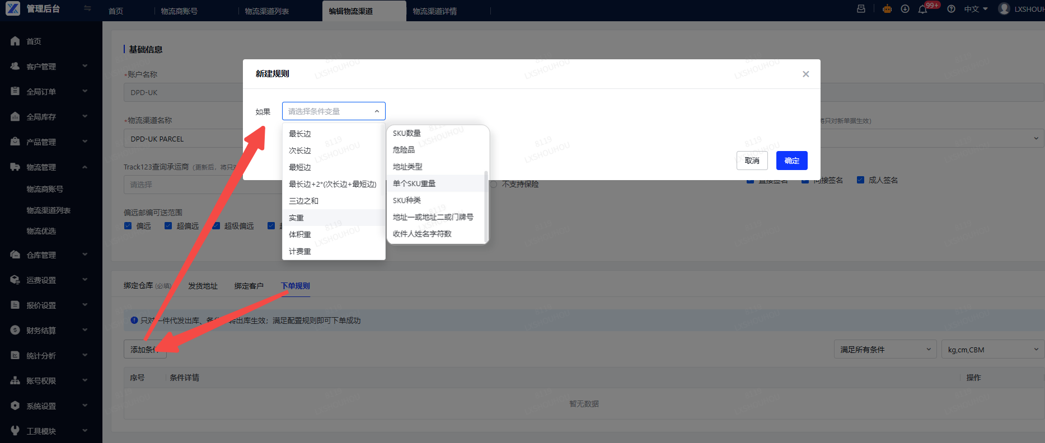Open the 满足所有条件 dropdown

[885, 350]
